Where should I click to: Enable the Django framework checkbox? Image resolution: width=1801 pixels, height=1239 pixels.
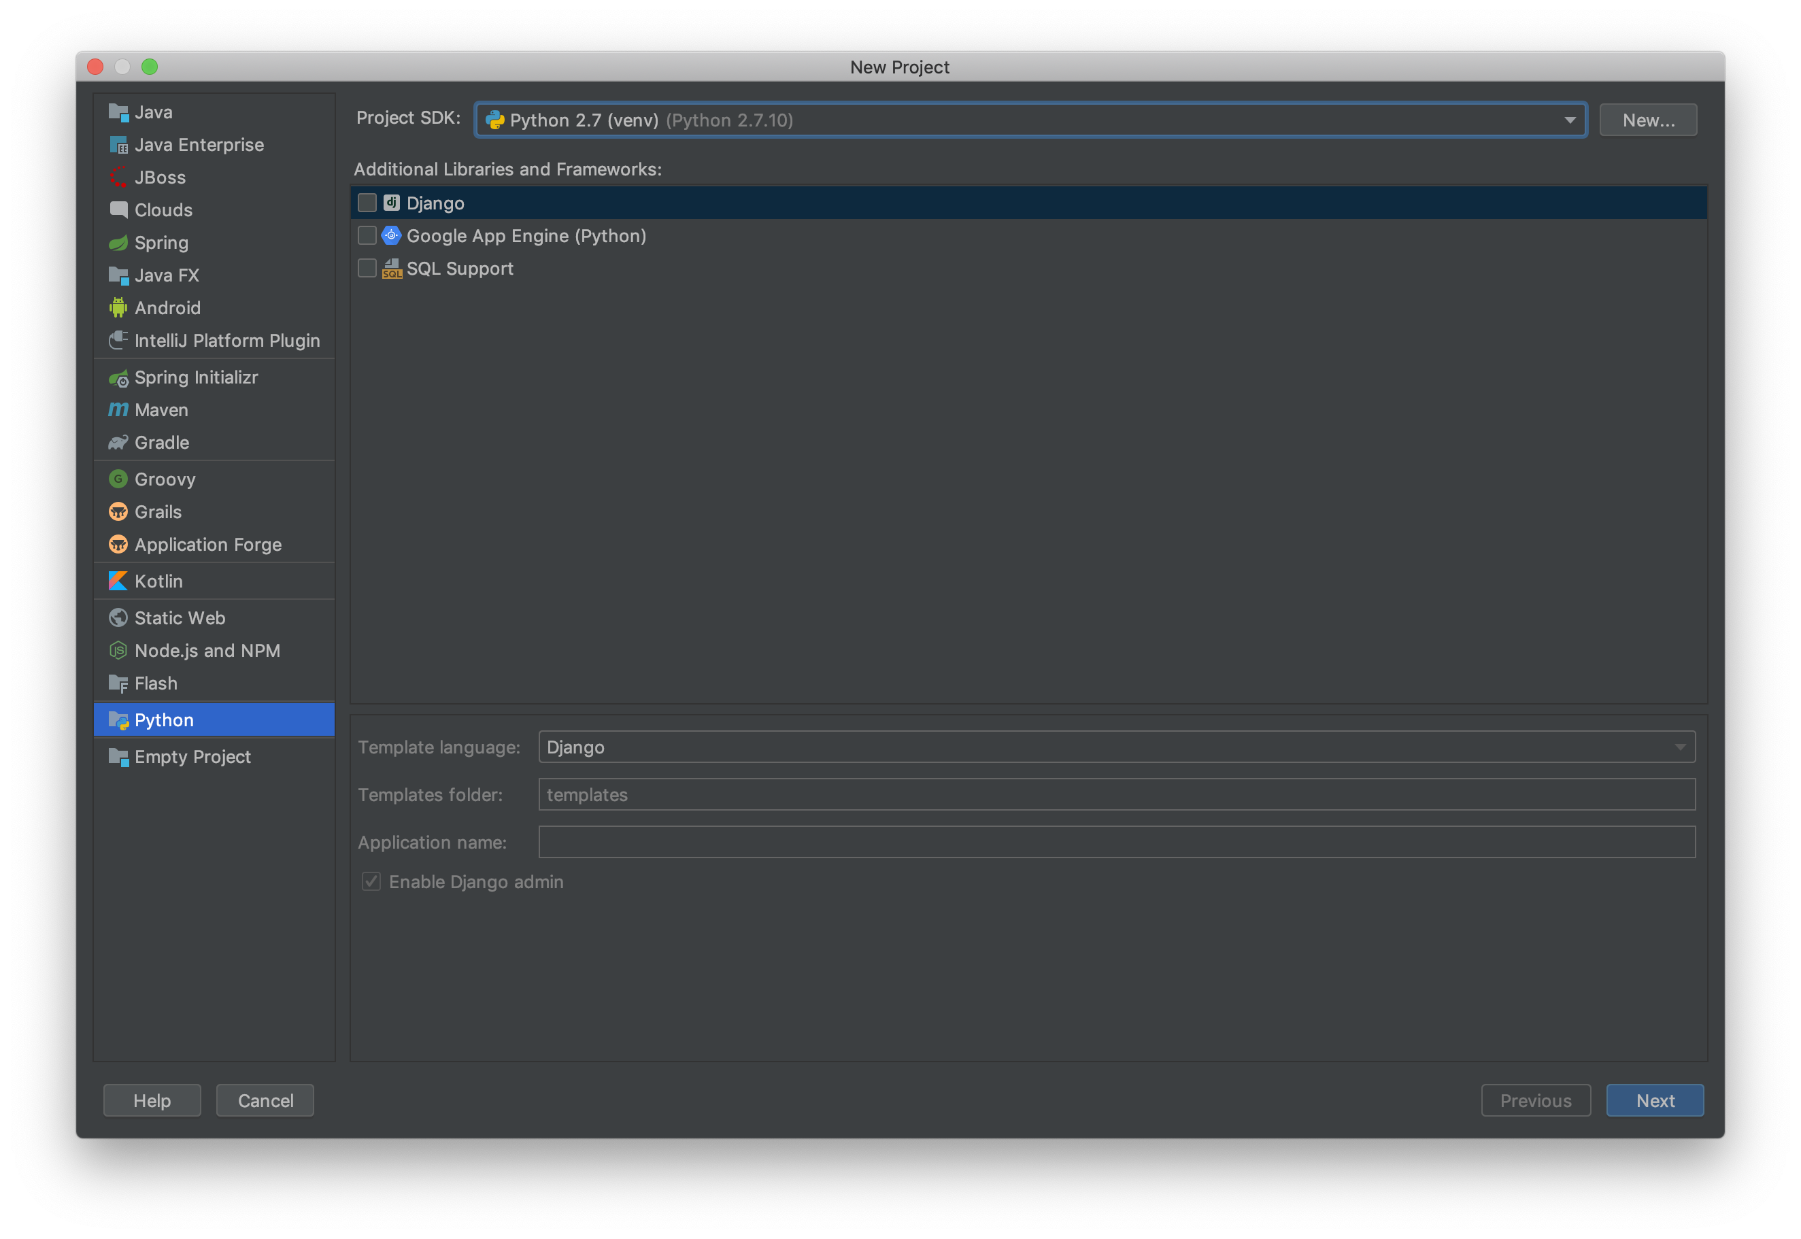click(x=367, y=203)
